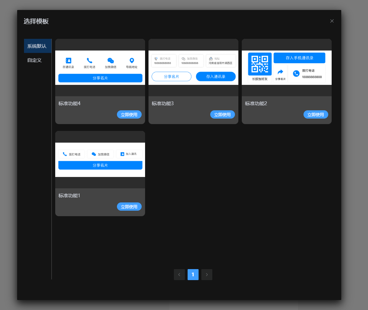Click the 存入手机通讯录 button in template 2
Viewport: 368px width, 310px height.
(x=299, y=58)
